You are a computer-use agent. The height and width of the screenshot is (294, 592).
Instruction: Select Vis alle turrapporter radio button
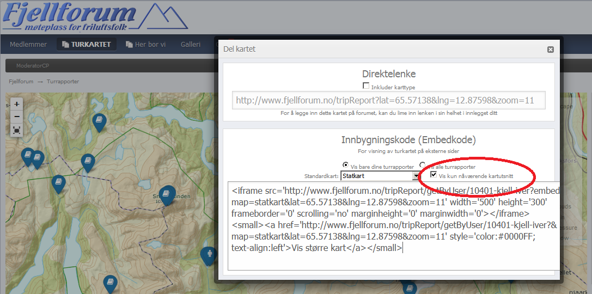(x=423, y=166)
